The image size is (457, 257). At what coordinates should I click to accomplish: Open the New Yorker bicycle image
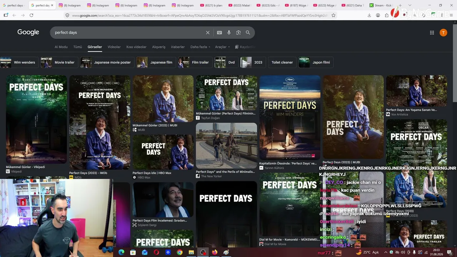tap(226, 146)
